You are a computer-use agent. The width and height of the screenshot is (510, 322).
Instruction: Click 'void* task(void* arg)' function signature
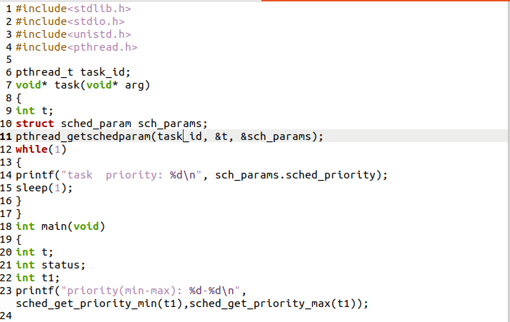point(83,85)
